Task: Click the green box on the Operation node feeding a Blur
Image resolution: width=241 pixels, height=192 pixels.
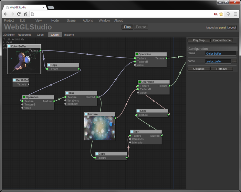Action: 24,97
